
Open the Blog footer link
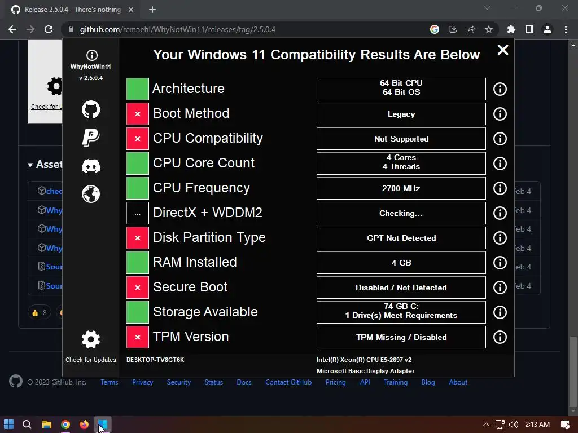428,382
